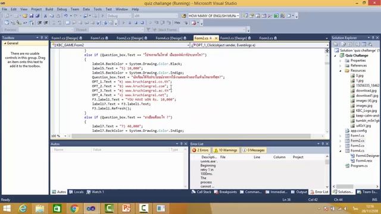Collapse the General toolbox group
The width and height of the screenshot is (381, 214).
click(5, 43)
